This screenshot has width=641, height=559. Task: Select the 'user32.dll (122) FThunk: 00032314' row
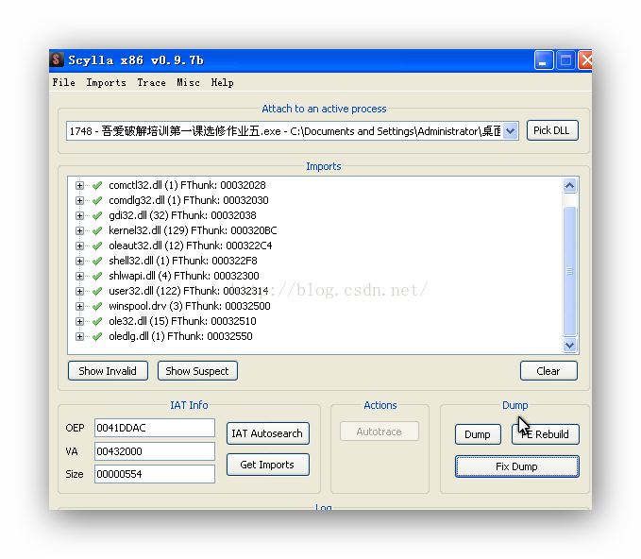(x=189, y=291)
